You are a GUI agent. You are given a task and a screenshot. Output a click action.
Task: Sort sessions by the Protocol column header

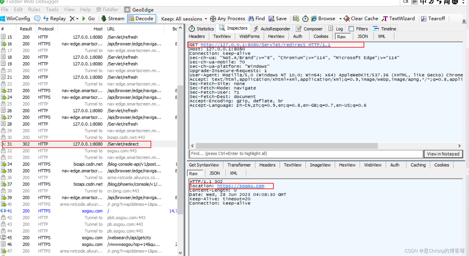[x=46, y=29]
